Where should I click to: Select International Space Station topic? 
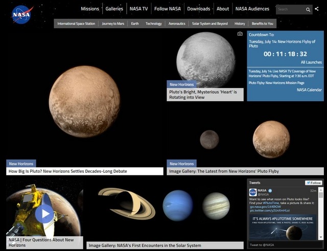76,24
